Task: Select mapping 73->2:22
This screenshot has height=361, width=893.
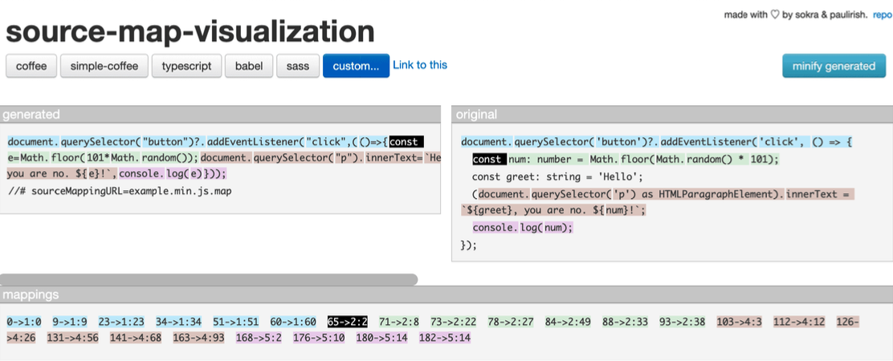Action: pyautogui.click(x=454, y=322)
